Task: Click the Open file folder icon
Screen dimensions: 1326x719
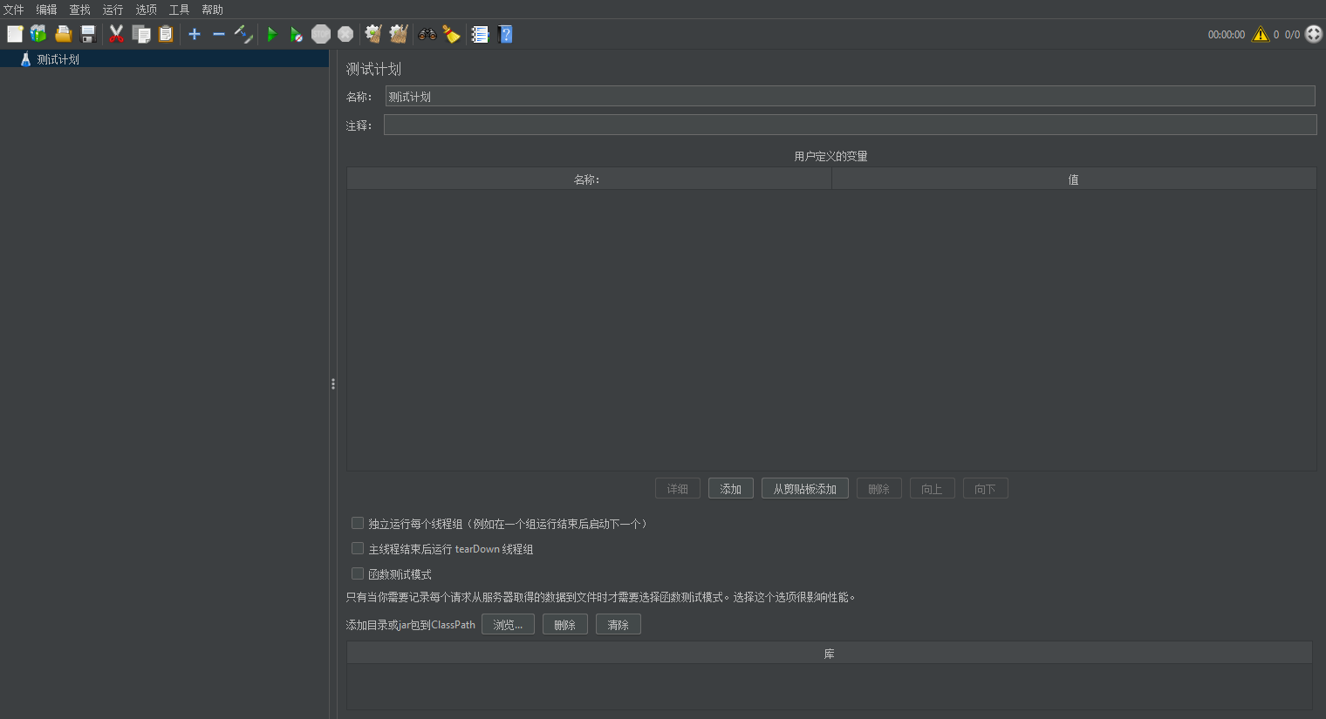Action: click(63, 34)
